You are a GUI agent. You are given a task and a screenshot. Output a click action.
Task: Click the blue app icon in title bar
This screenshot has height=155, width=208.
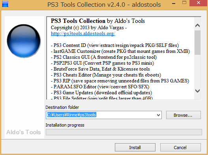click(5, 4)
